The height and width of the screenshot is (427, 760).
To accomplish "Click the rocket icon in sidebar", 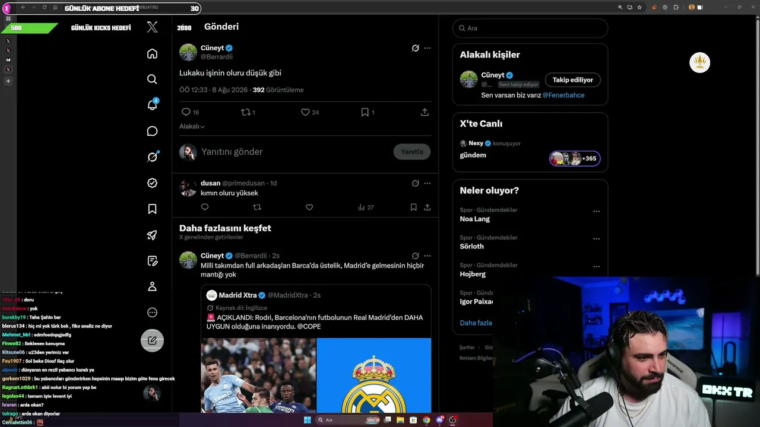I will (x=153, y=235).
